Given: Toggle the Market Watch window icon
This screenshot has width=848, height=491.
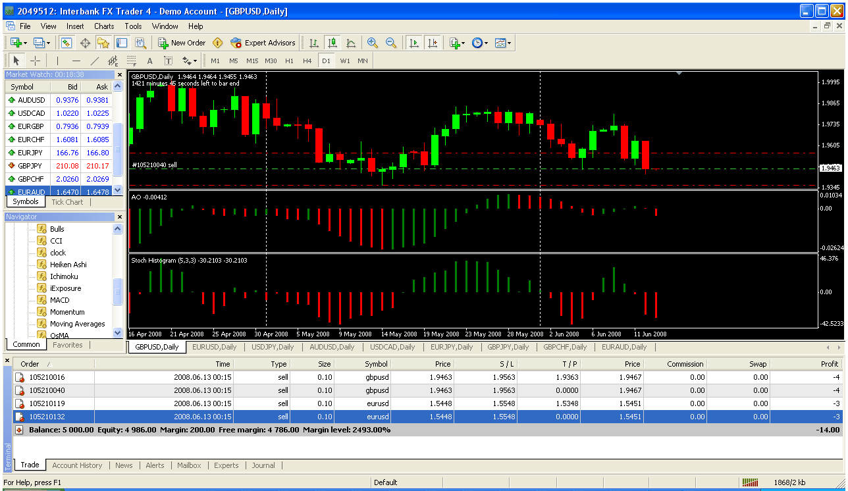Looking at the screenshot, I should click(x=66, y=43).
